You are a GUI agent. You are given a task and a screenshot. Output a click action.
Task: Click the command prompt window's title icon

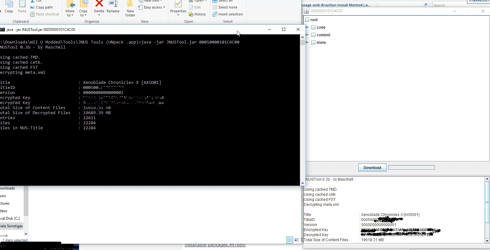[3, 29]
